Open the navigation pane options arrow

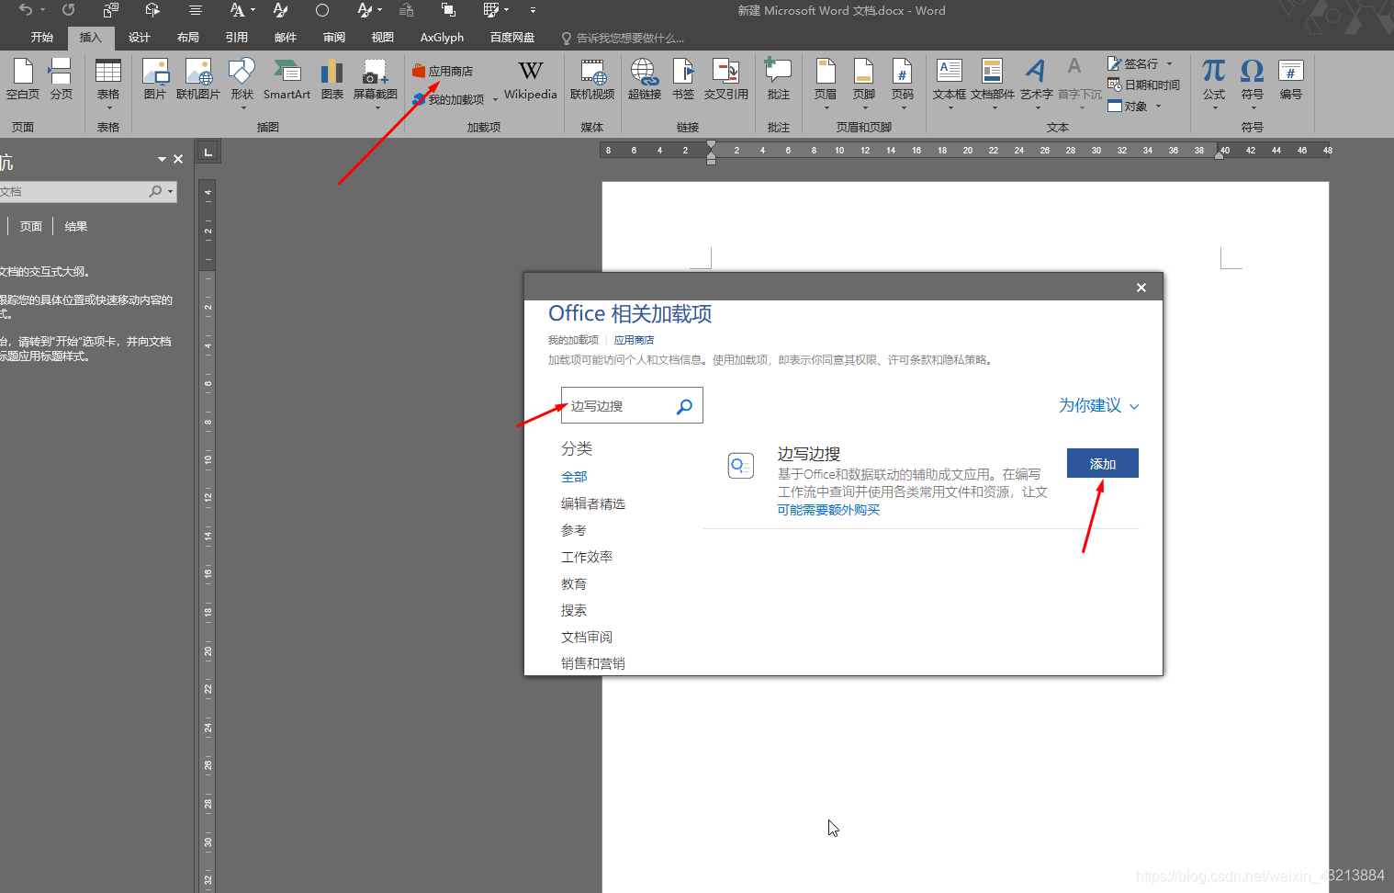[162, 159]
